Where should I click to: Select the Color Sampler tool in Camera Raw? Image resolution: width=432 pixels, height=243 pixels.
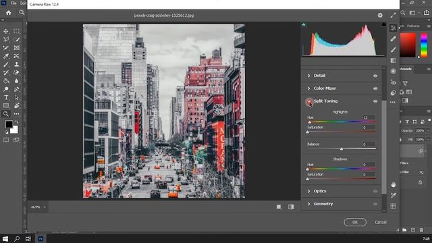tap(393, 195)
